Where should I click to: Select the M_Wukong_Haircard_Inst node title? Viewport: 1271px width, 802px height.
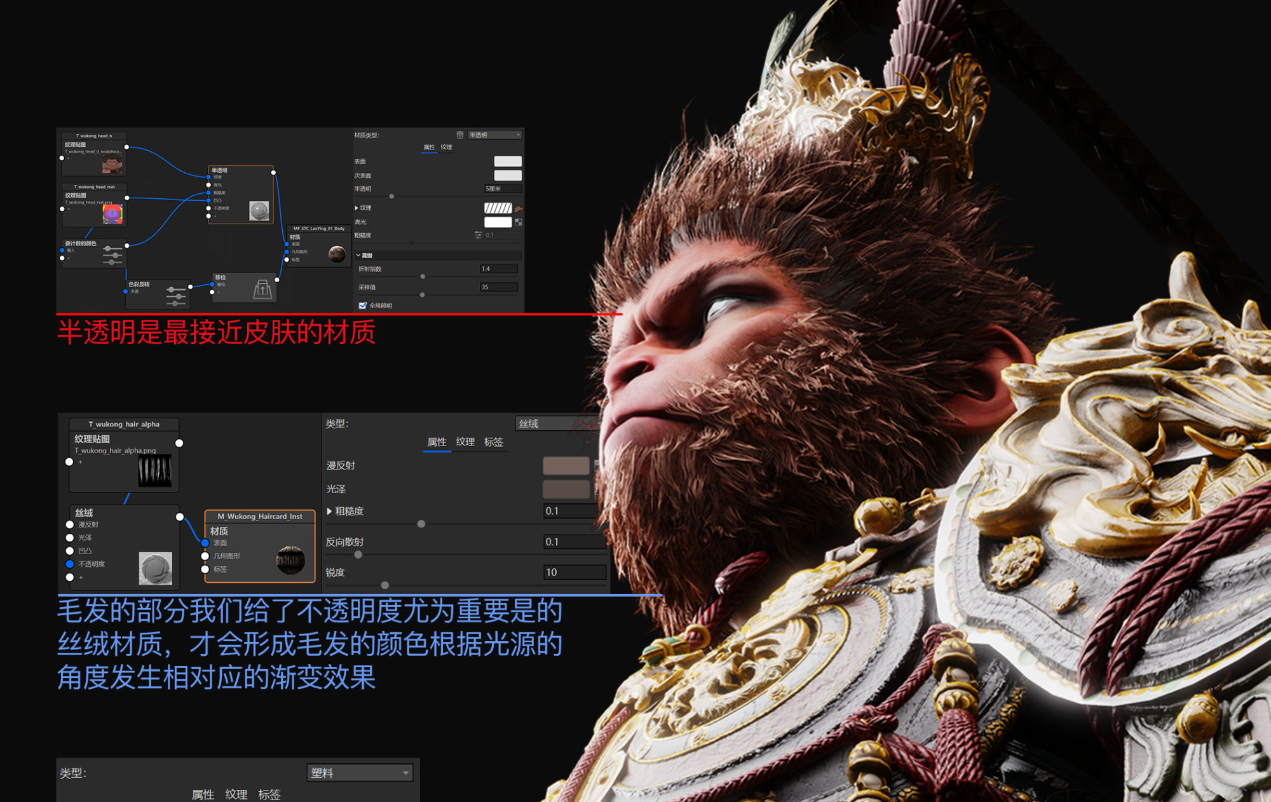pos(260,516)
